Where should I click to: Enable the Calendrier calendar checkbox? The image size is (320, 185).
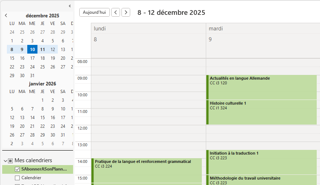click(x=17, y=178)
